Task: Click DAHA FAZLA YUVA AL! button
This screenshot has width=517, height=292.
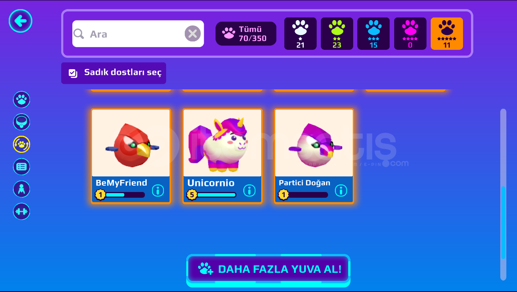Action: point(268,269)
